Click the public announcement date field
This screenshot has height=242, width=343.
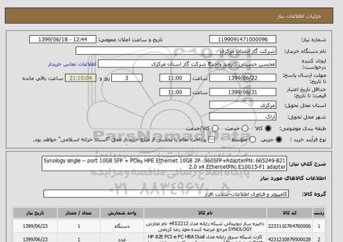click(63, 39)
